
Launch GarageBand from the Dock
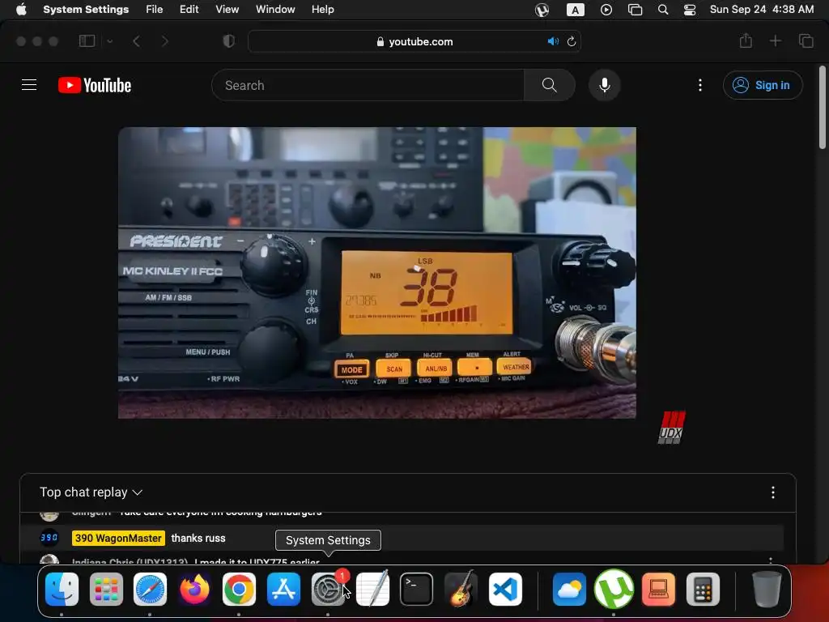tap(461, 590)
